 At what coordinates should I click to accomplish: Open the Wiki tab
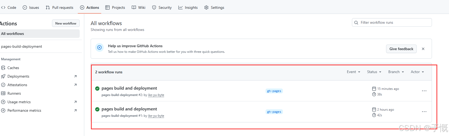click(x=139, y=7)
